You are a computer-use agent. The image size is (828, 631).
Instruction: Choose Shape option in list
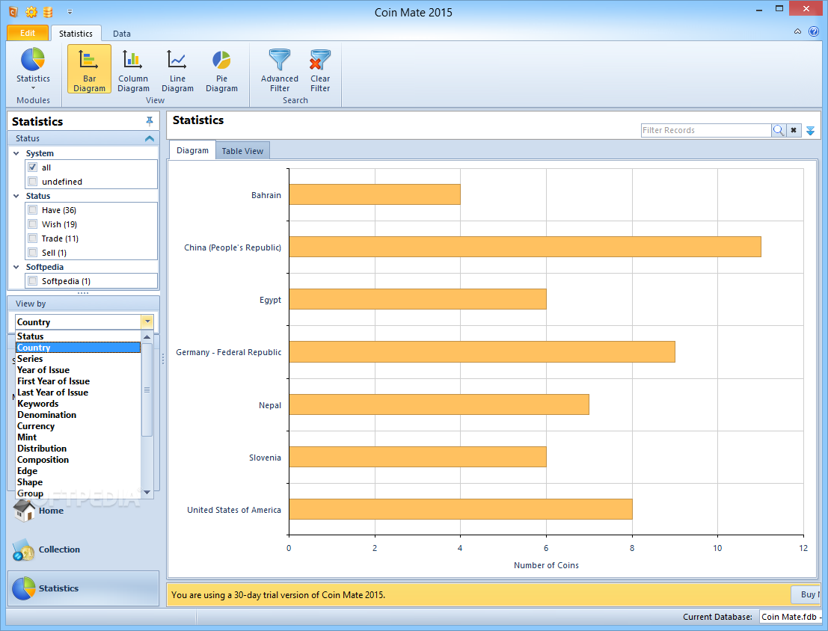(x=78, y=482)
